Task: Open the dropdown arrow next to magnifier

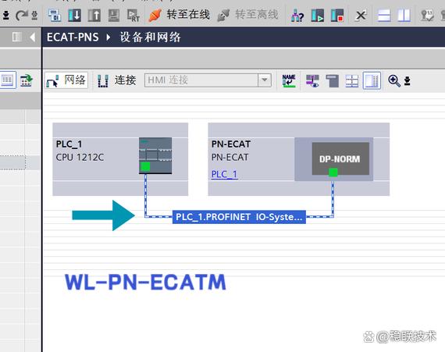Action: click(x=408, y=81)
